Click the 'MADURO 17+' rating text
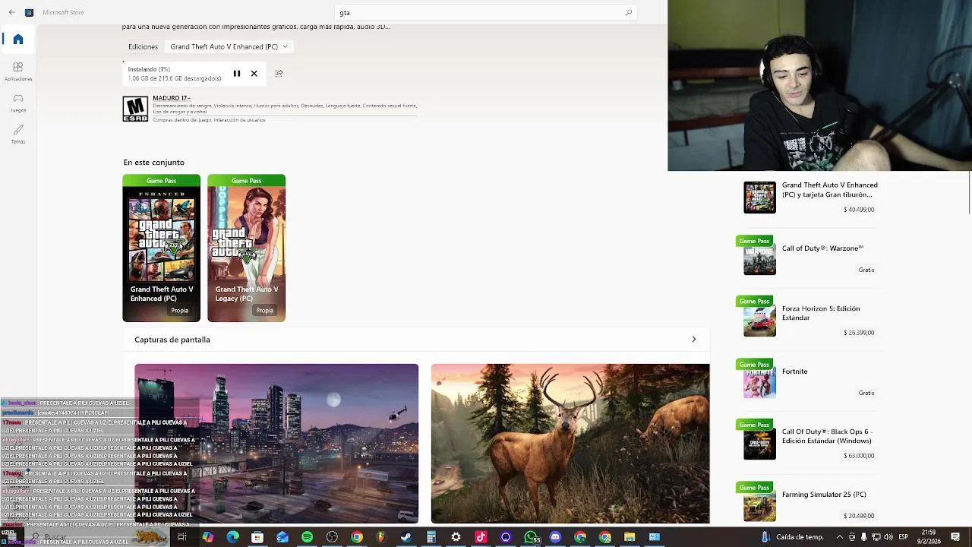 point(172,98)
